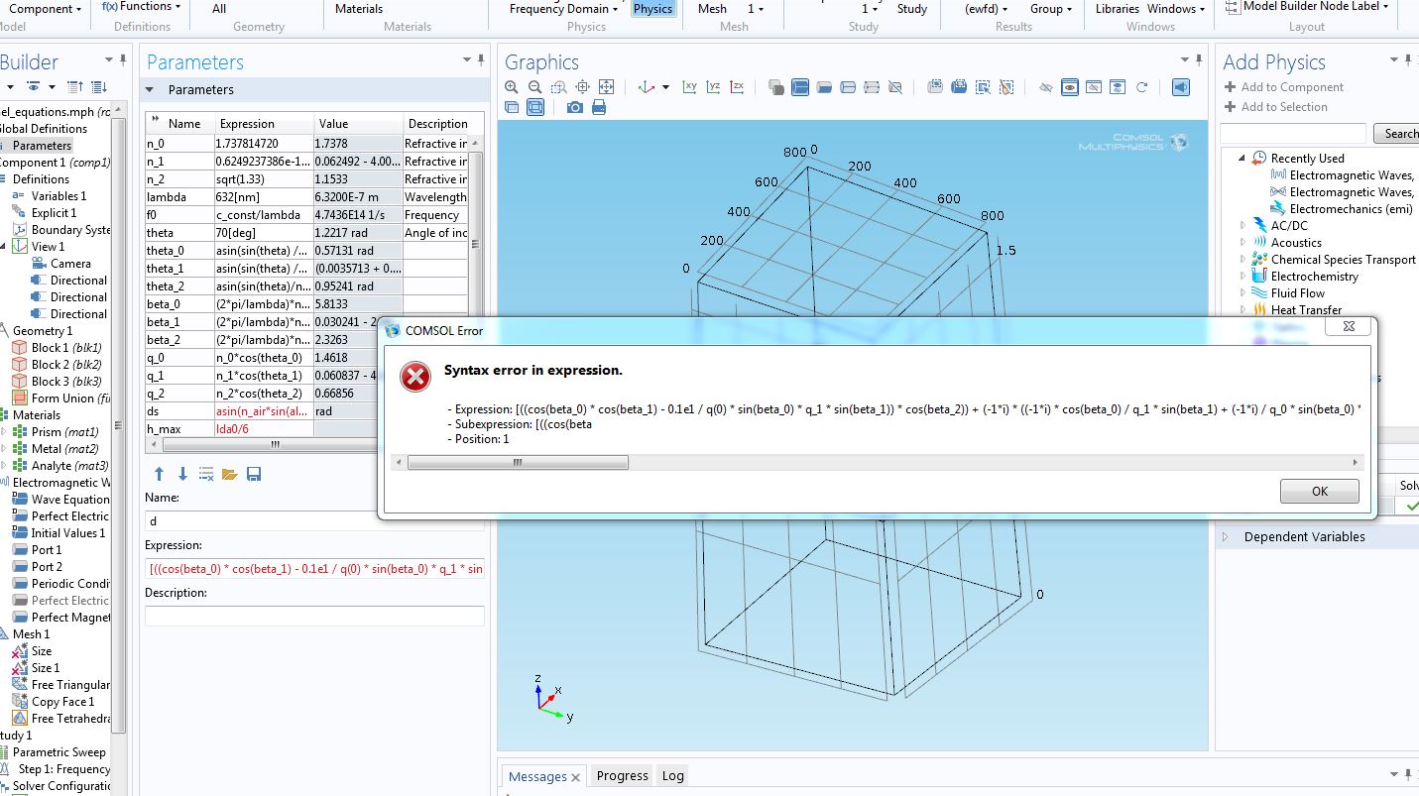Open the Windows dropdown in ribbon
The height and width of the screenshot is (796, 1419).
click(x=1176, y=9)
